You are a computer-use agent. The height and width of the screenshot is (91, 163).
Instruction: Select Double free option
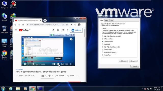[106, 55]
